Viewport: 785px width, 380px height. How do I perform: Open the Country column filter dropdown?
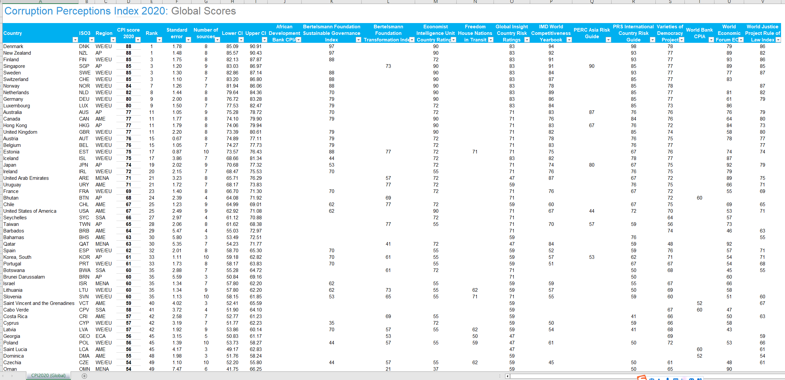click(75, 40)
